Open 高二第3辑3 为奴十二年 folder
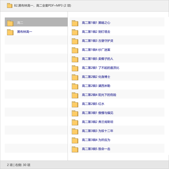The height and width of the screenshot is (169, 169). pyautogui.click(x=97, y=131)
